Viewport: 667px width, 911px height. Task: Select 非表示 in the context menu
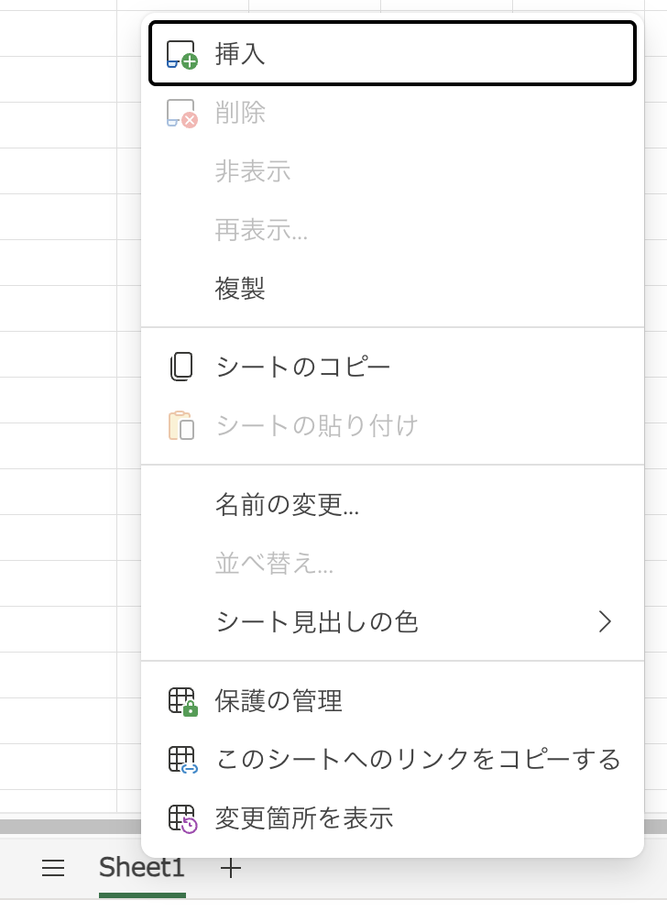(x=253, y=171)
